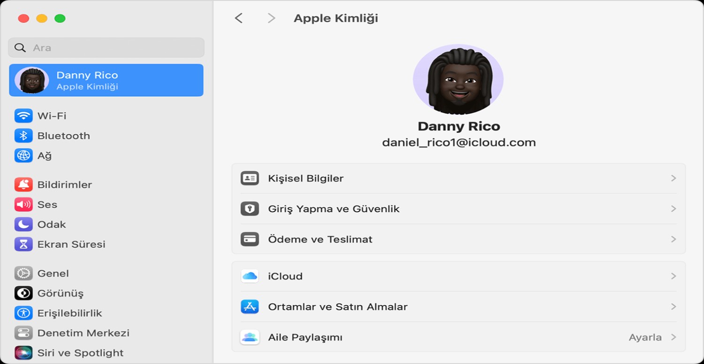Screen dimensions: 704x364
Task: Expand Giriş Yapma ve Güvenlik chevron
Action: (673, 209)
